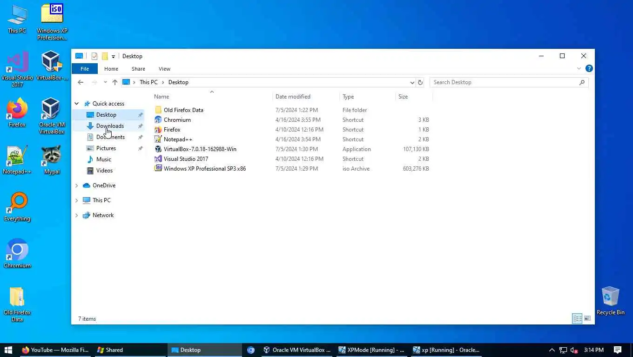The height and width of the screenshot is (357, 633).
Task: Click the Properties quick access toolbar icon
Action: click(94, 56)
